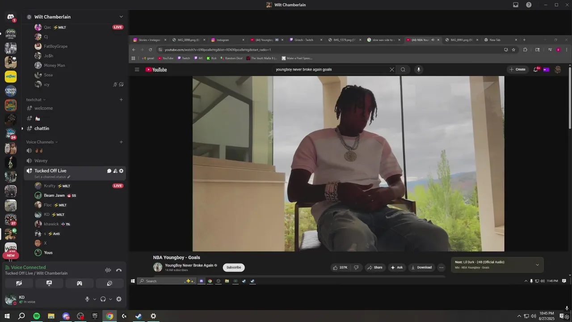Open Epic Games from the Windows taskbar
This screenshot has width=572, height=322.
pos(95,316)
